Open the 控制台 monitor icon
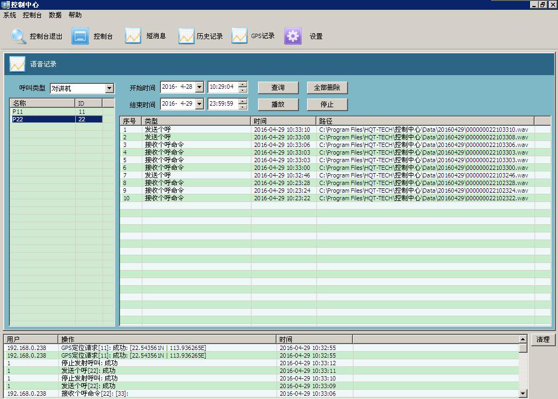558x399 pixels. click(x=80, y=36)
